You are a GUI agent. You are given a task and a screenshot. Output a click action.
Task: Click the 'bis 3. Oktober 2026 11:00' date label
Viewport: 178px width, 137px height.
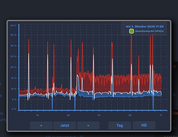coord(145,27)
